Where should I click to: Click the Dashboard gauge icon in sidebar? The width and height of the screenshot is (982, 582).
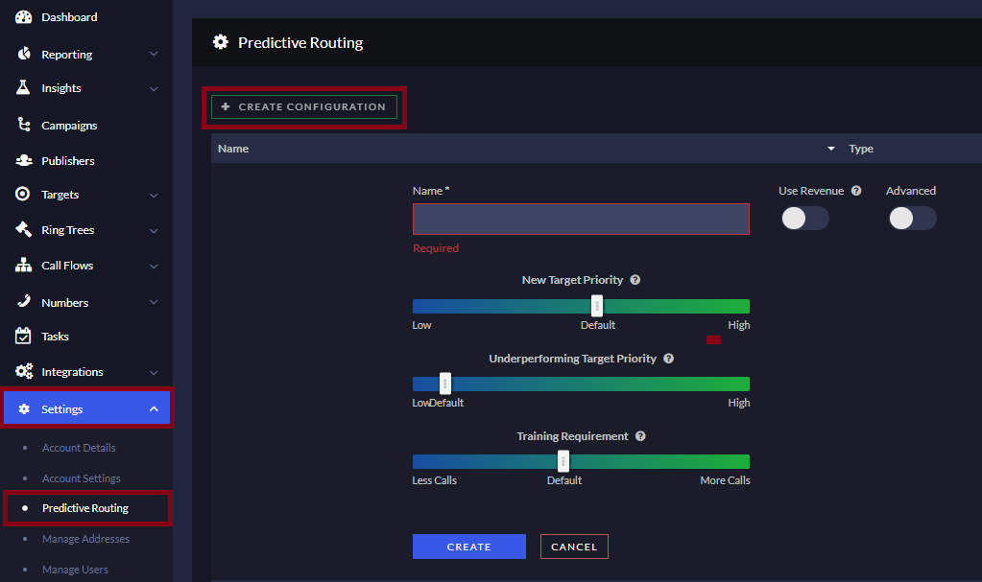24,17
